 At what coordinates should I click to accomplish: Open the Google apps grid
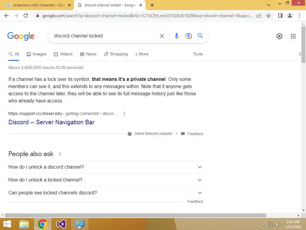pos(293,36)
